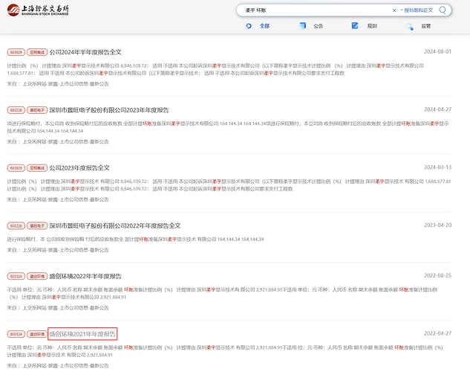
Task: Click 亚翔集成 tag beside 2024年半年度报告全文
Action: point(37,52)
